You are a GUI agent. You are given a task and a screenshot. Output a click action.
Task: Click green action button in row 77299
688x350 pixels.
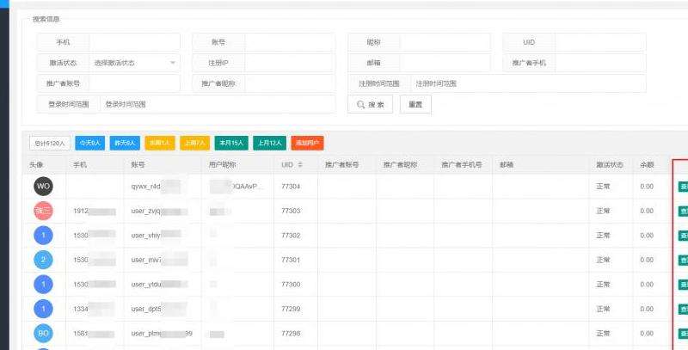point(683,308)
